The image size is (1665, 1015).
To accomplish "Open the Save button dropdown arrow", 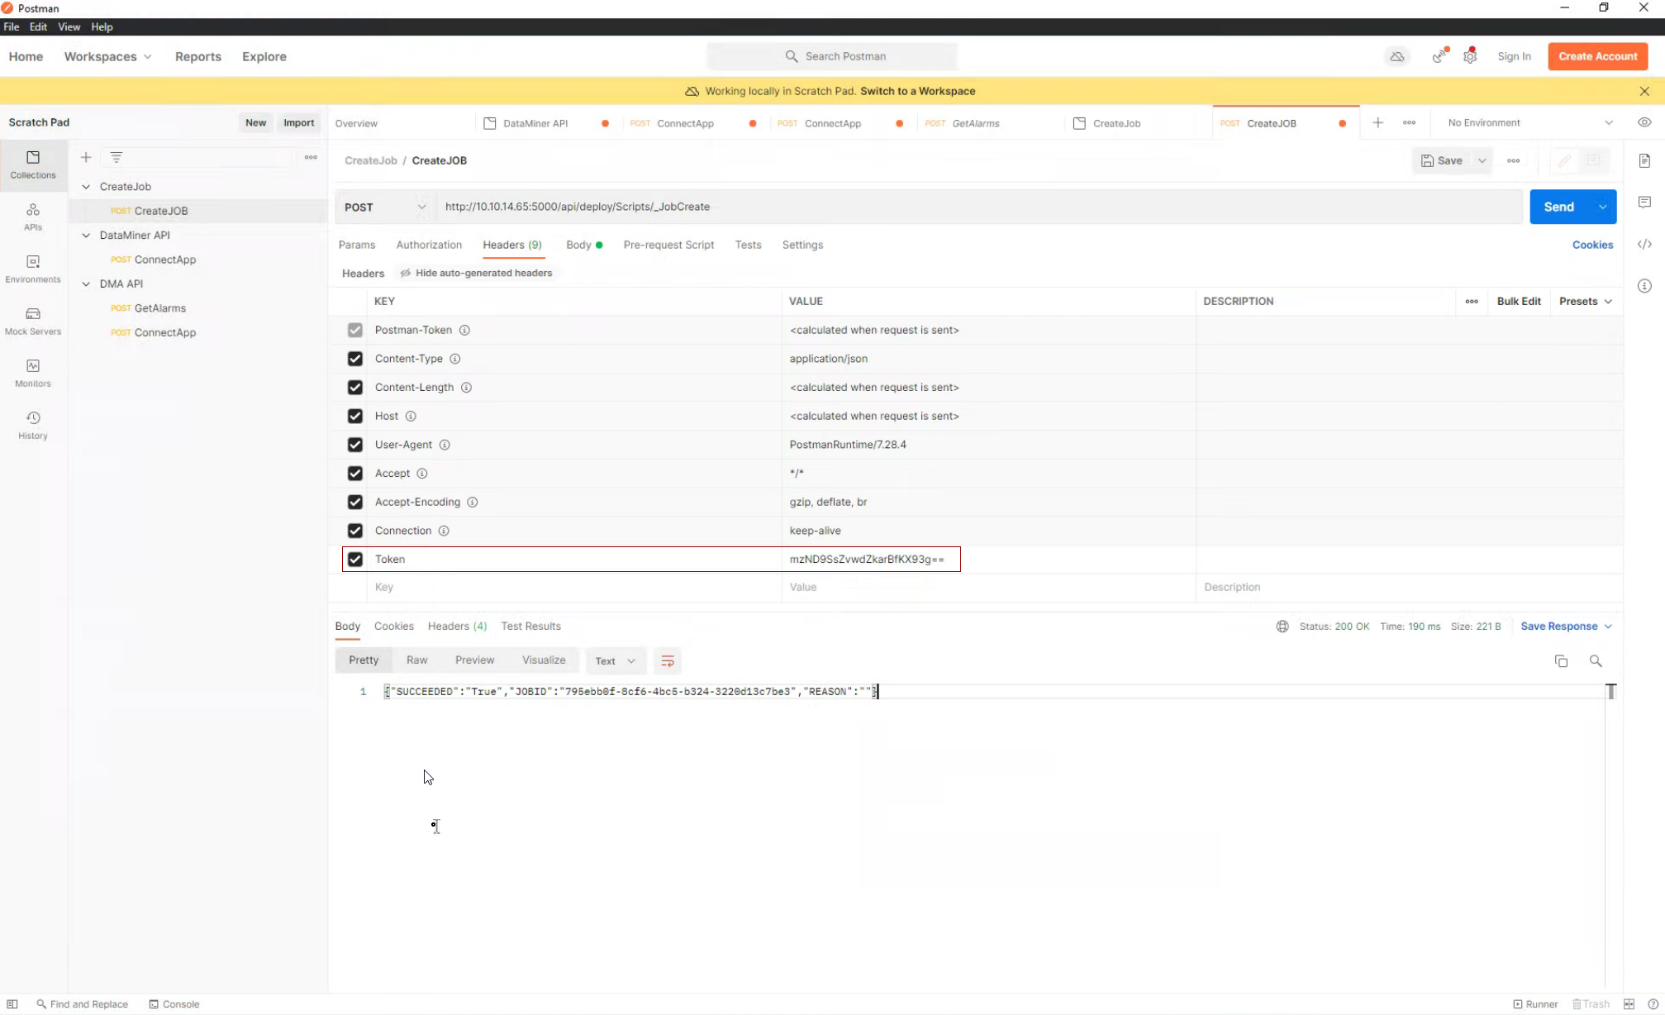I will click(1482, 160).
